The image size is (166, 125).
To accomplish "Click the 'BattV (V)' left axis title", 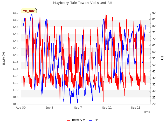I will click(4, 58).
